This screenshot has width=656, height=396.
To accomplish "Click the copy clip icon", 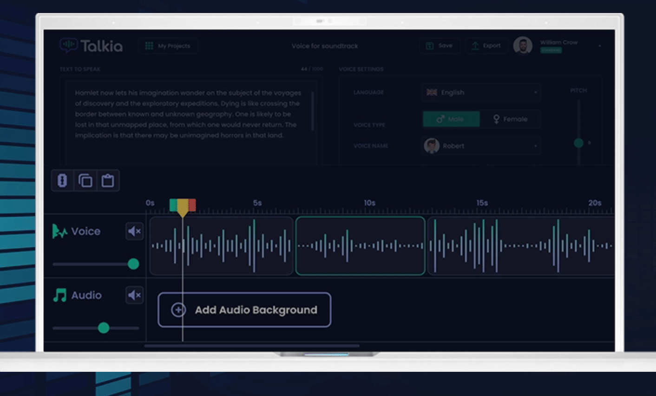I will point(85,180).
